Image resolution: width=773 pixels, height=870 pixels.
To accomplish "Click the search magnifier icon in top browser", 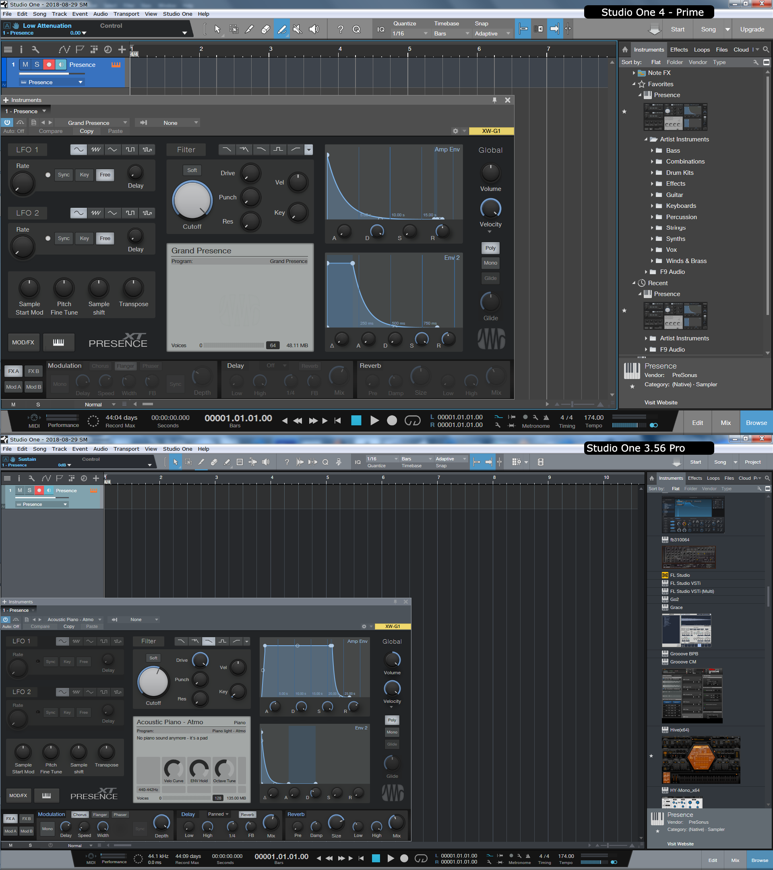I will (x=766, y=50).
